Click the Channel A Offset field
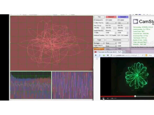 (x=110, y=33)
